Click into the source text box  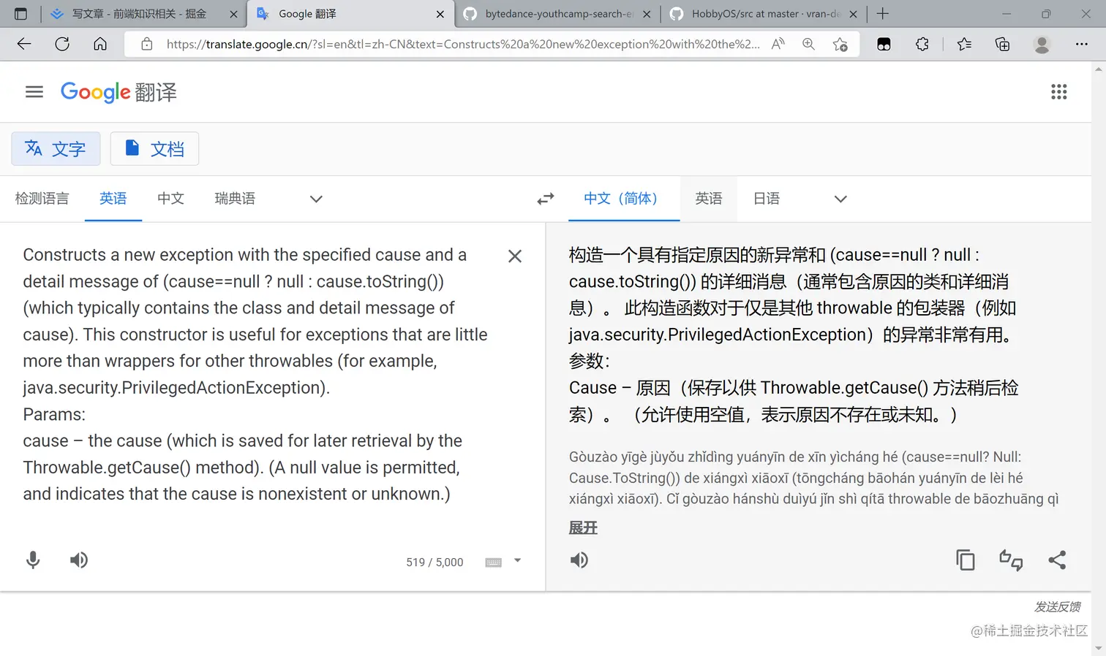[256, 374]
